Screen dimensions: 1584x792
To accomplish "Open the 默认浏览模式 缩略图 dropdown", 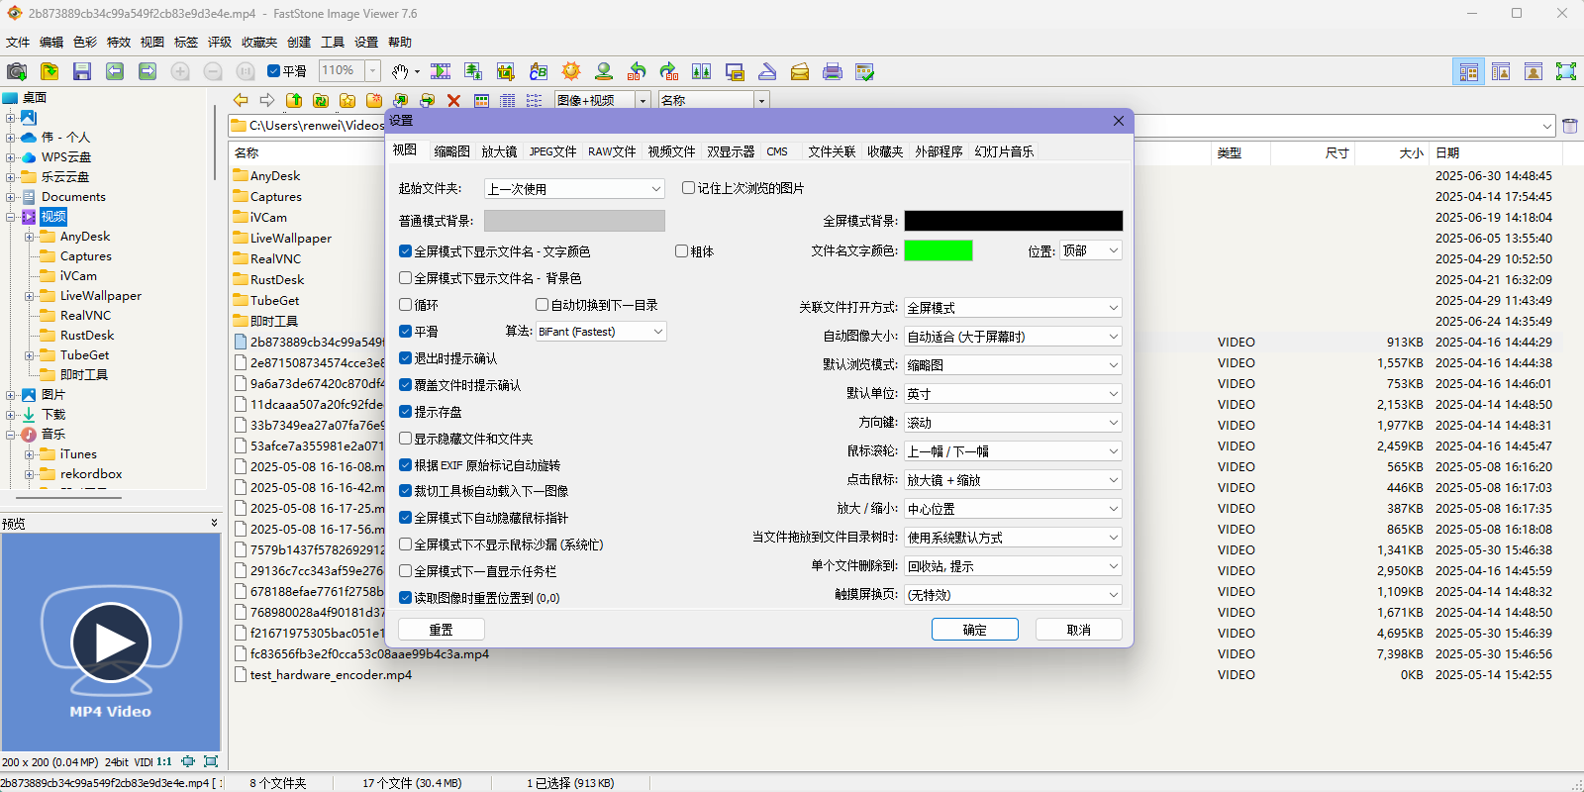I will [1013, 365].
